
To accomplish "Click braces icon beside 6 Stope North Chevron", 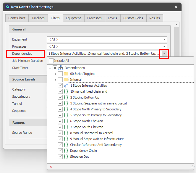I will point(66,121).
